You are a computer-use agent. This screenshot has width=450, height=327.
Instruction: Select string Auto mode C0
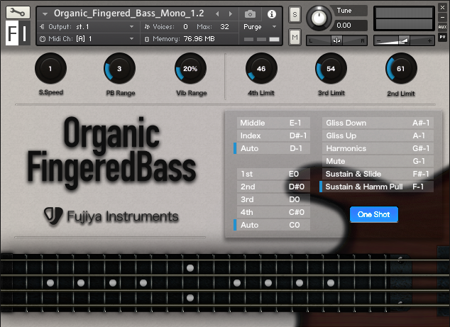click(272, 225)
